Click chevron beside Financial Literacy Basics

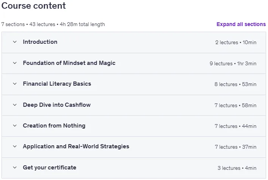pyautogui.click(x=15, y=84)
